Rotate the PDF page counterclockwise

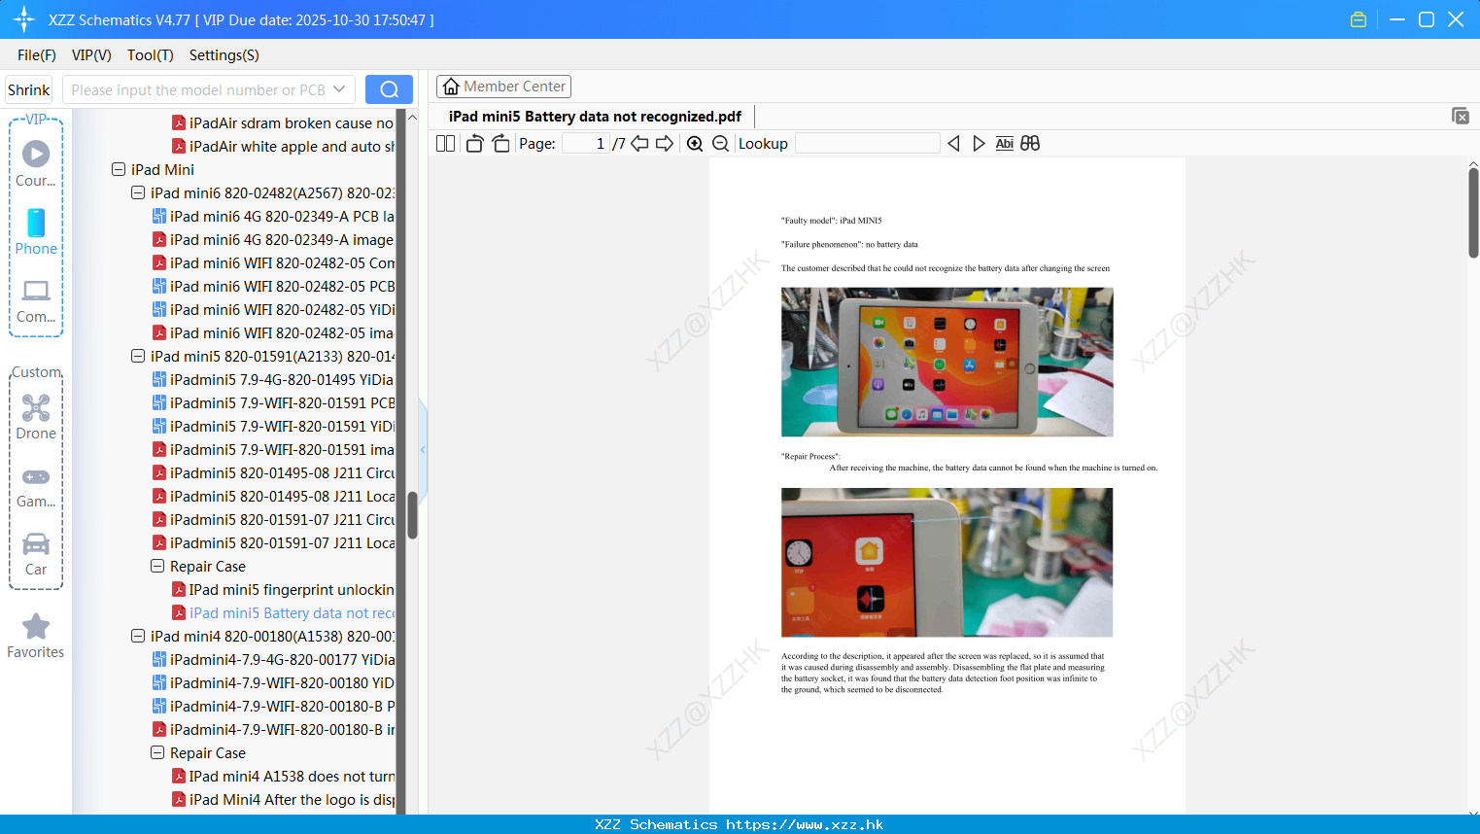coord(475,144)
